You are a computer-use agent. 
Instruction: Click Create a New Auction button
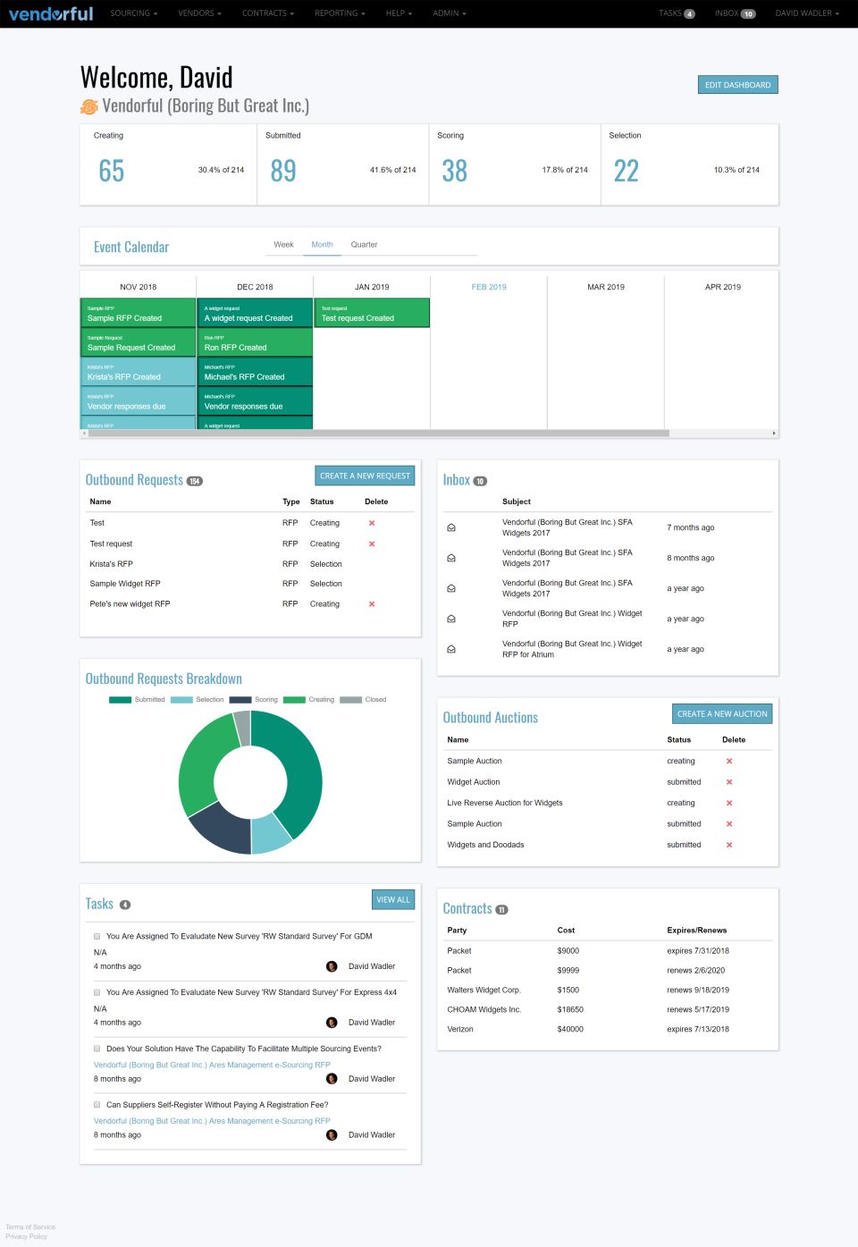(722, 713)
